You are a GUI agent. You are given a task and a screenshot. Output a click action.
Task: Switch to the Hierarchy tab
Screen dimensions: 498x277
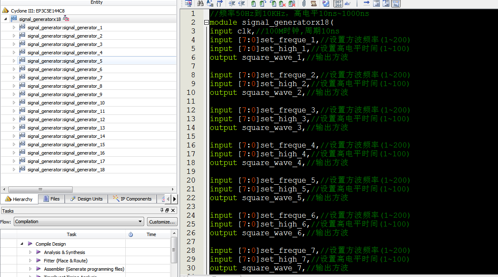click(19, 199)
